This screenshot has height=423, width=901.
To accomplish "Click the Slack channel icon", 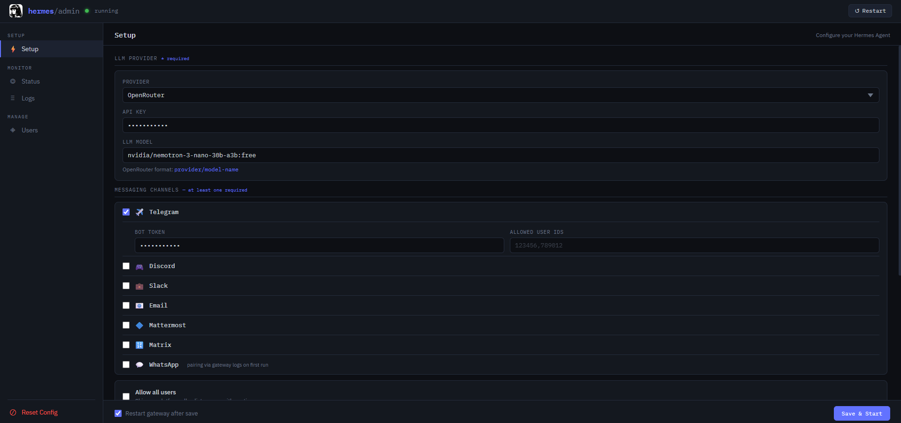I will pos(139,286).
